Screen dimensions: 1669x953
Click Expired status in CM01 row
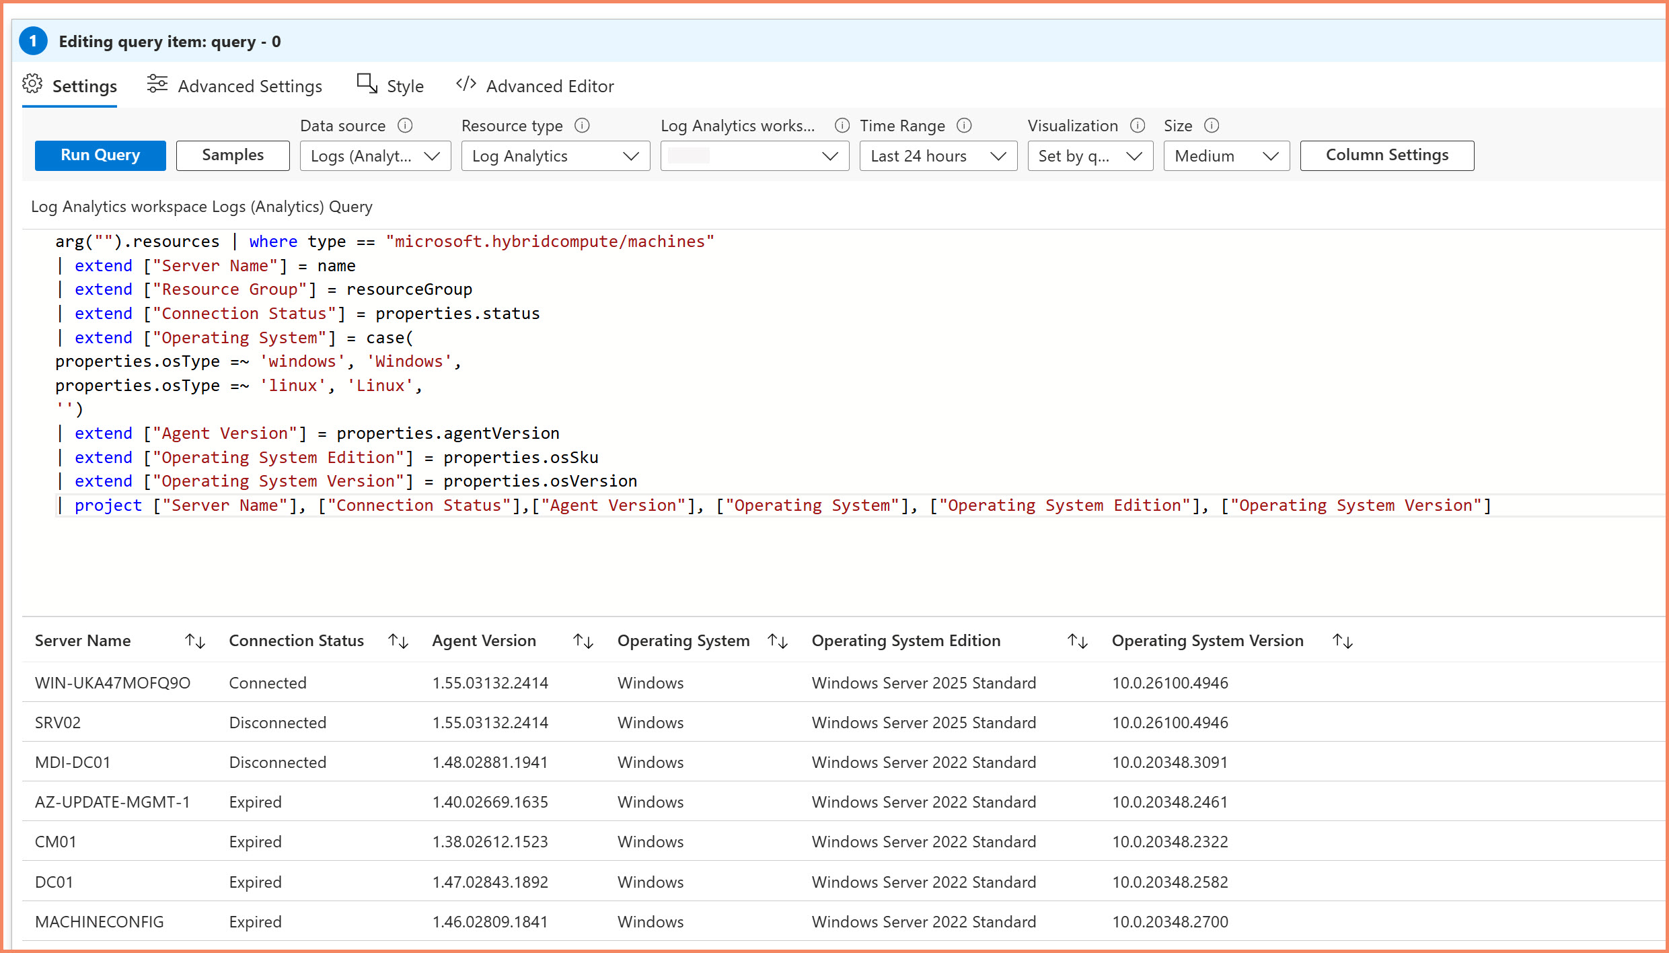tap(256, 842)
